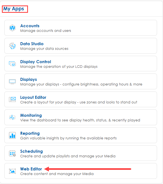Click the Scheduling calendar icon

(12, 154)
